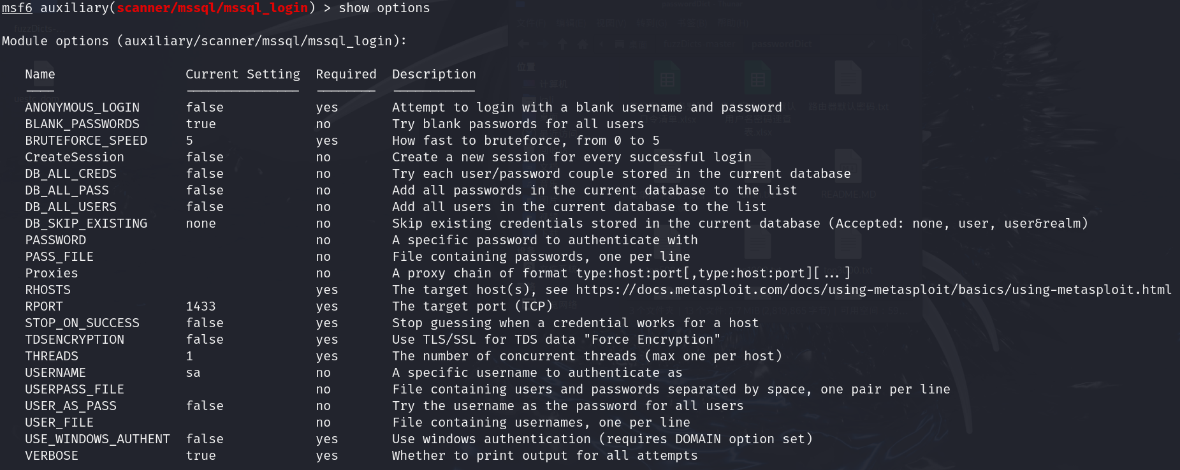Viewport: 1180px width, 470px height.
Task: Click the 'Current Setting' column header
Action: point(243,74)
